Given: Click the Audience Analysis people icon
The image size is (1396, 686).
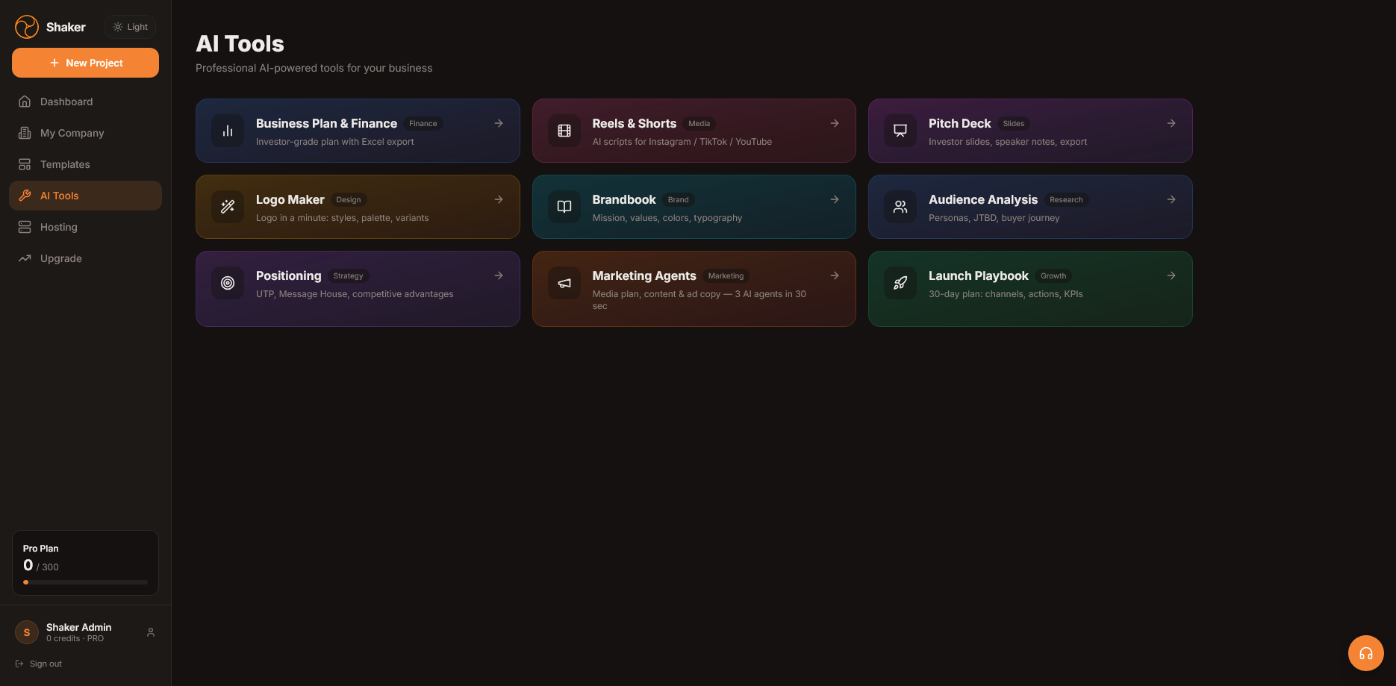Looking at the screenshot, I should tap(900, 207).
